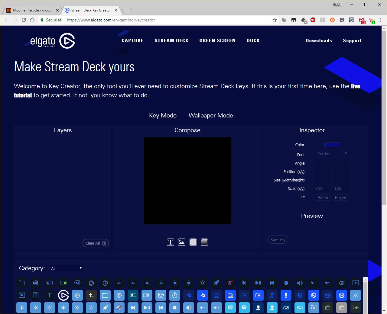Select the double diamond icon
This screenshot has height=314, width=387.
342,283
